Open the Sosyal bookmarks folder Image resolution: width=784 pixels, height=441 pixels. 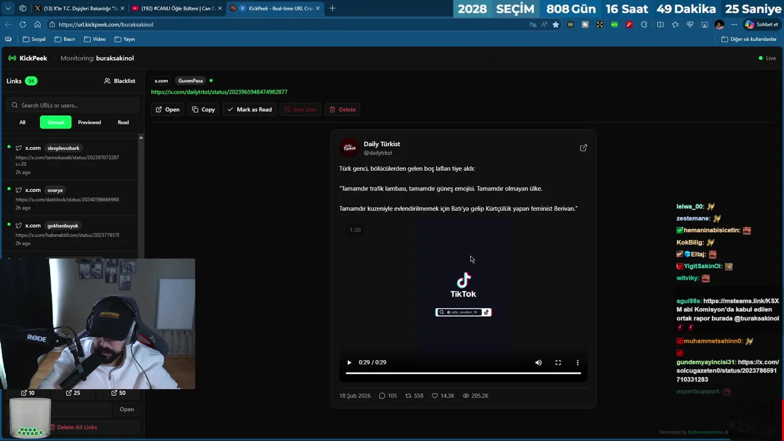(34, 39)
